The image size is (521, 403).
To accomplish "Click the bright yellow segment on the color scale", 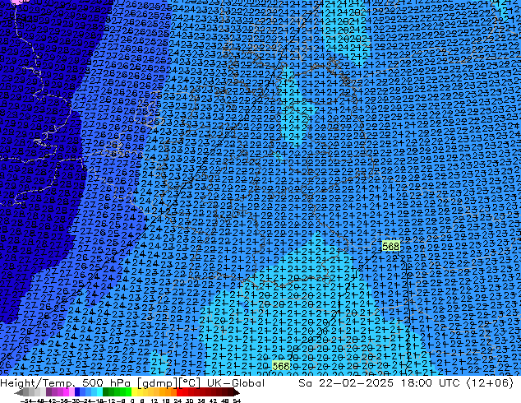I will [134, 392].
